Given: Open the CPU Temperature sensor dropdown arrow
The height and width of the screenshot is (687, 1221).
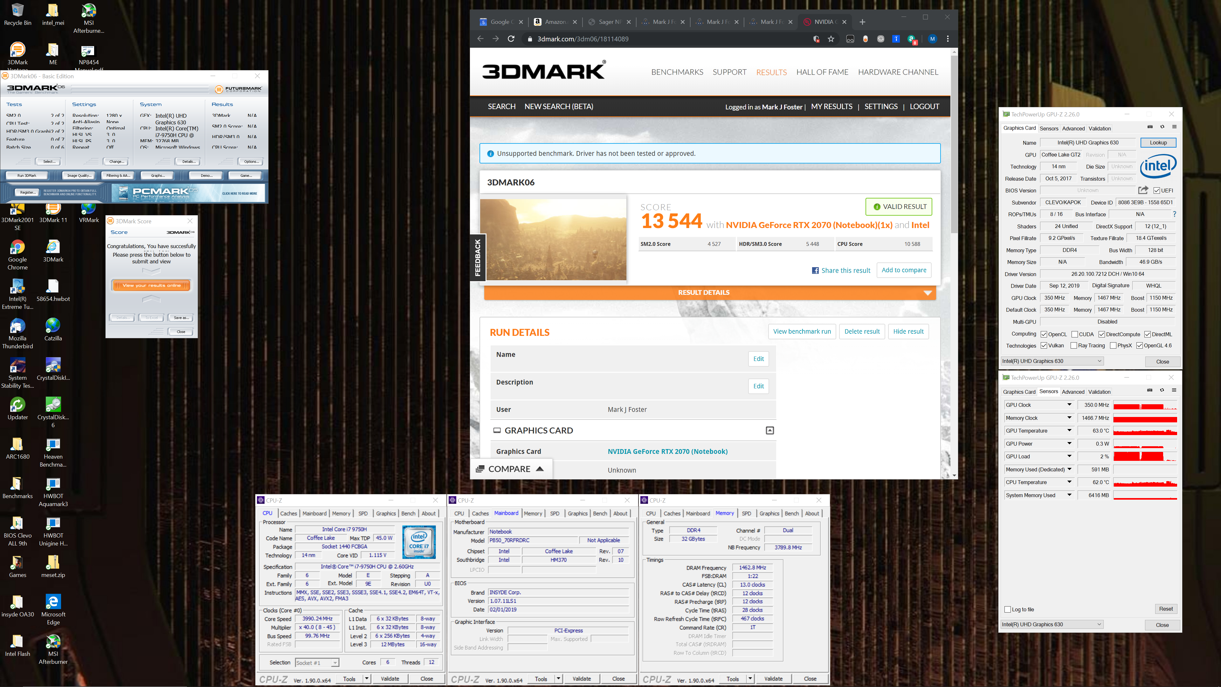Looking at the screenshot, I should (x=1069, y=482).
